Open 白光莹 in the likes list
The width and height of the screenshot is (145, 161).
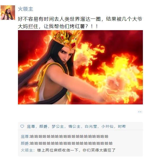click(91, 126)
